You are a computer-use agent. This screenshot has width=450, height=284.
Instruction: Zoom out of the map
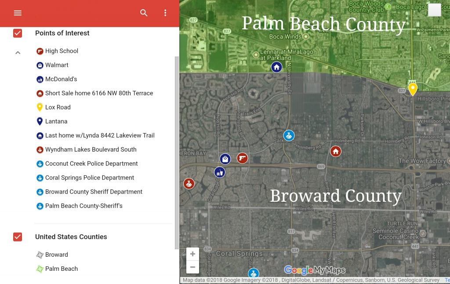[x=192, y=267]
